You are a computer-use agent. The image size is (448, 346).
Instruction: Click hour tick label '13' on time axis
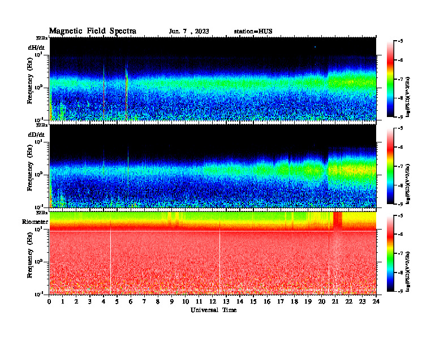[226, 301]
